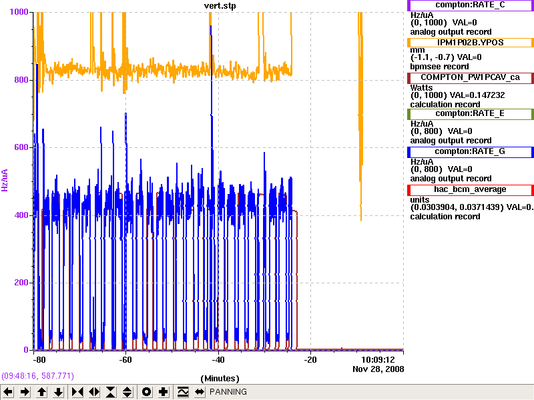Zoom in horizontally with the bowtie icon
Viewport: 534px width, 400px height.
pyautogui.click(x=77, y=392)
